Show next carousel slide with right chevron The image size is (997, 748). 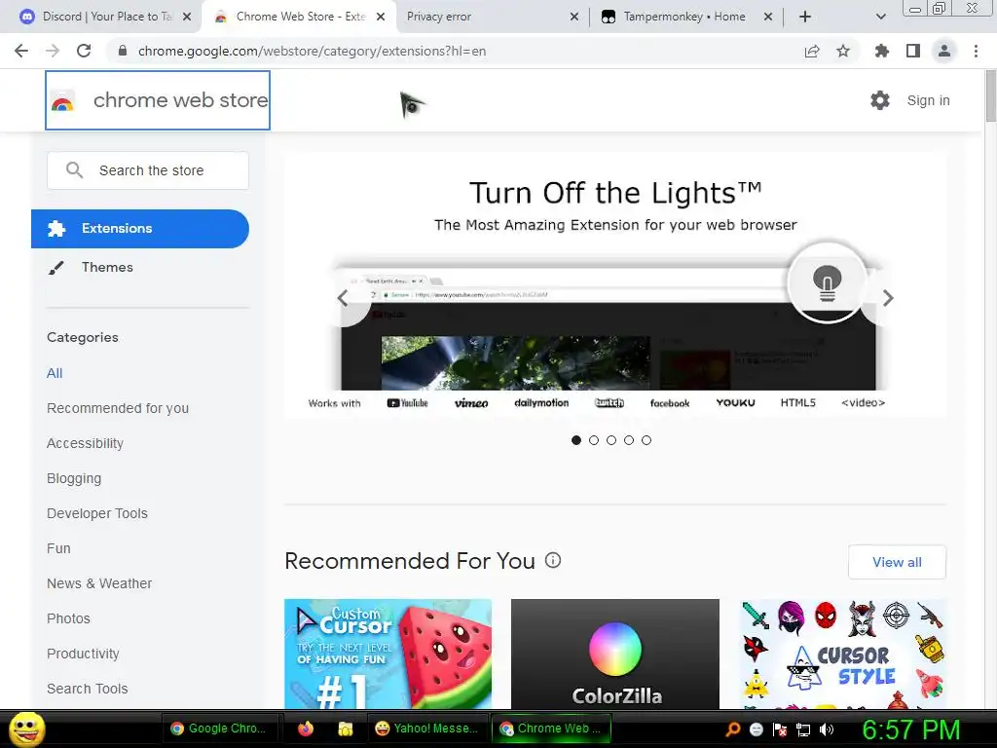[888, 298]
